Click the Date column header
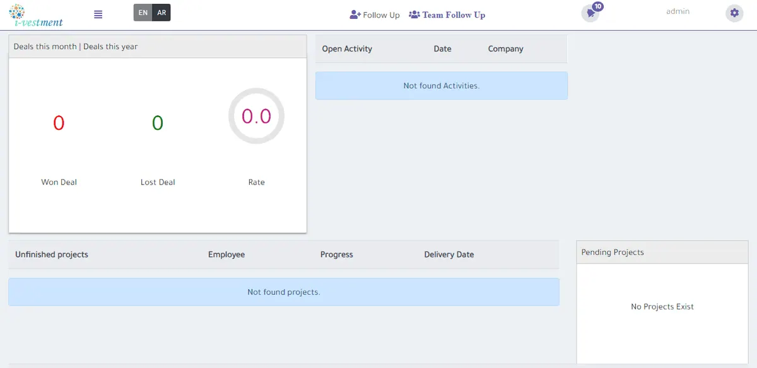The width and height of the screenshot is (757, 368). point(442,49)
